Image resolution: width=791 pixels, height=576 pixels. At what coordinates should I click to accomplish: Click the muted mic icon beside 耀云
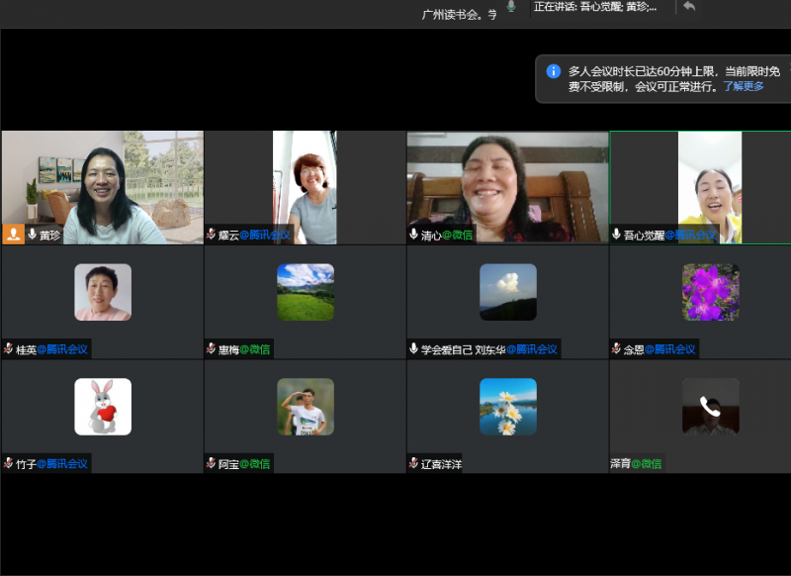tap(211, 235)
